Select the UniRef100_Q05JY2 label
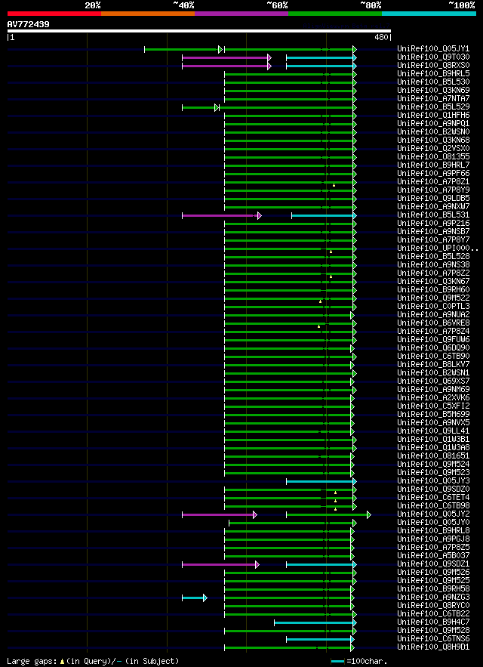 click(433, 514)
